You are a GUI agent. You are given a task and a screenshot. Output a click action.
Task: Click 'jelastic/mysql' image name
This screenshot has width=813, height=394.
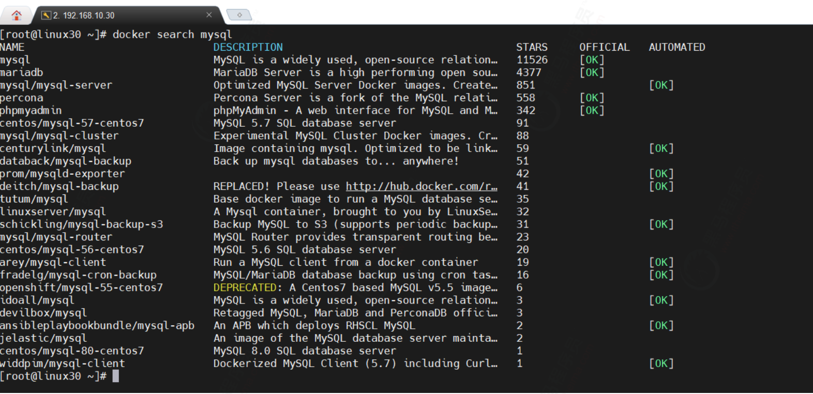pyautogui.click(x=43, y=338)
